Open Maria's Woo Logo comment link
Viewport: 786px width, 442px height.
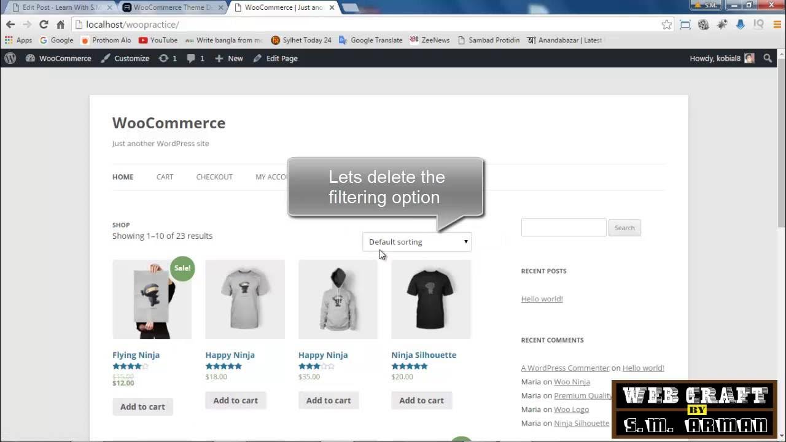click(x=571, y=409)
